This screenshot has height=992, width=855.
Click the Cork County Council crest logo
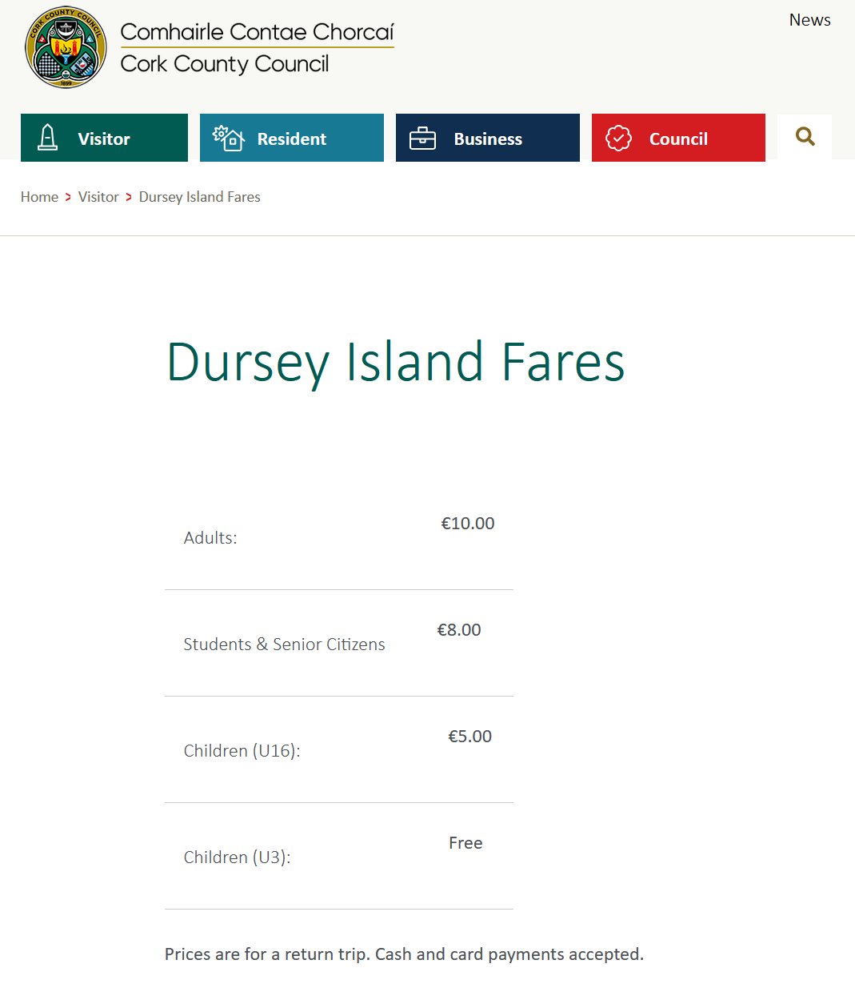coord(66,47)
